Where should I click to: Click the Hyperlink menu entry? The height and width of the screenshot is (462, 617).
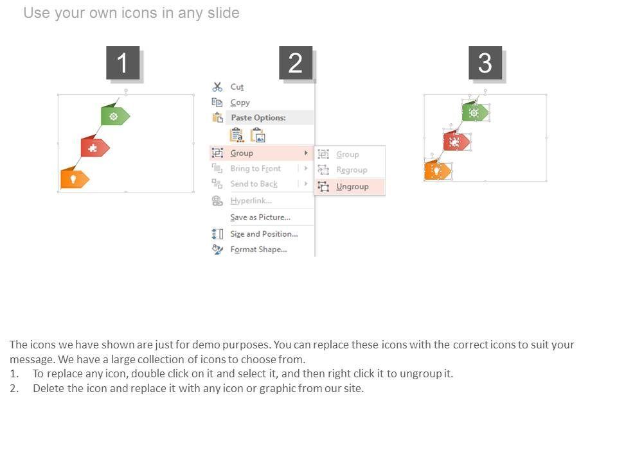point(251,201)
